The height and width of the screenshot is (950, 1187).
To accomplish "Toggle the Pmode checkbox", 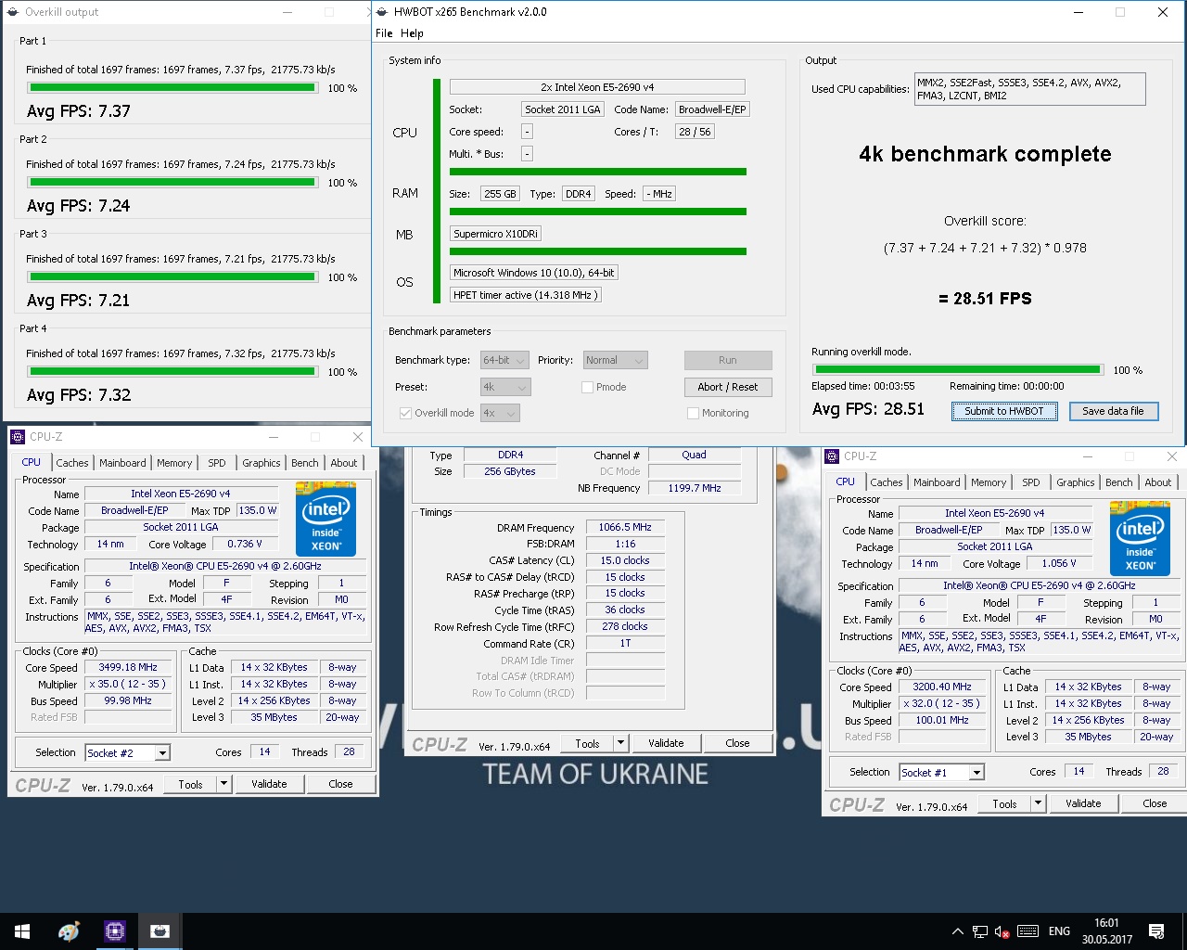I will click(587, 387).
